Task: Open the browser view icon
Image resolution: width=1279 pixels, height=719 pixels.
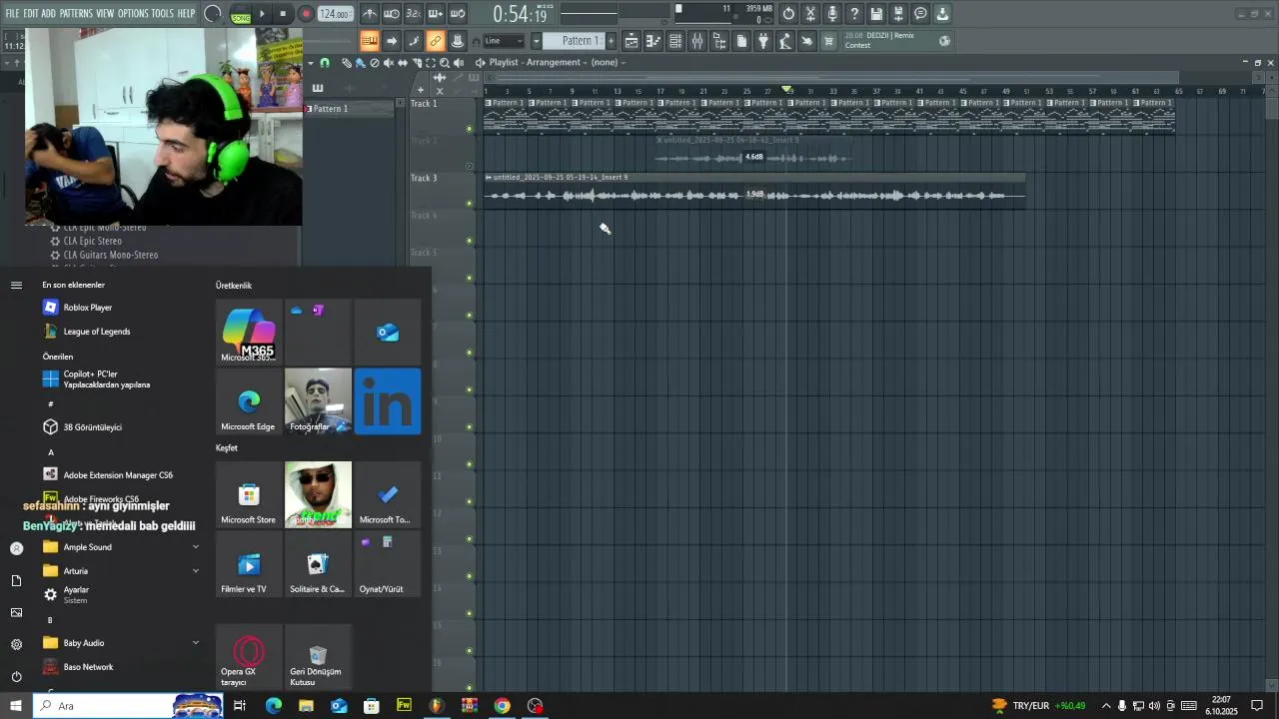Action: click(x=719, y=41)
